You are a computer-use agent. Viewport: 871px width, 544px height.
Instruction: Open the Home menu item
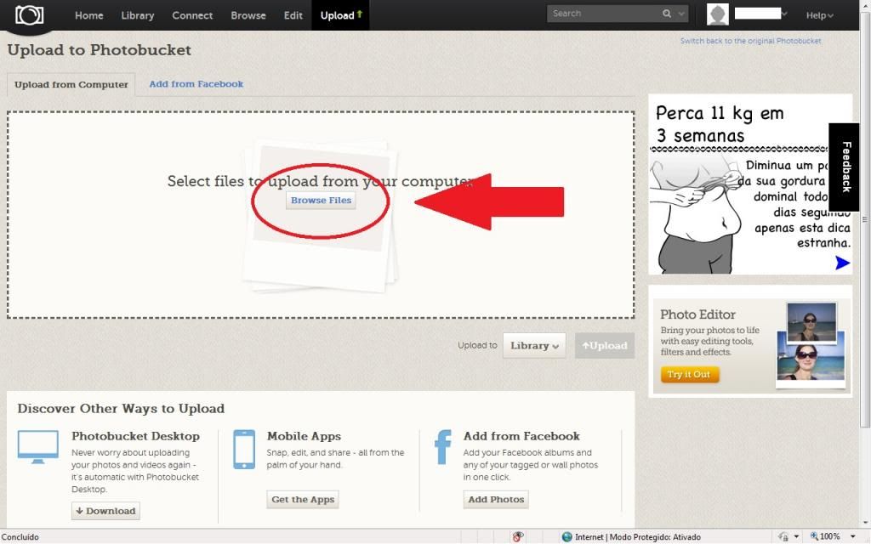[88, 15]
